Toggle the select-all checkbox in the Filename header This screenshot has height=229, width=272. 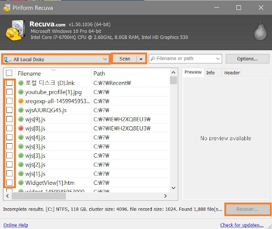coord(9,73)
